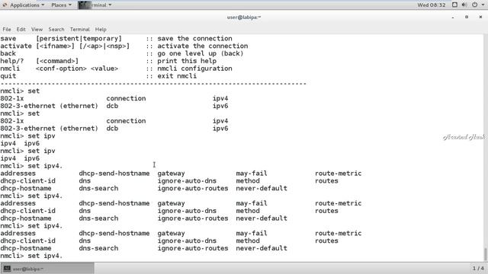488x274 pixels.
Task: Click 'may-fail' in first ipv4 completion list
Action: click(252, 174)
